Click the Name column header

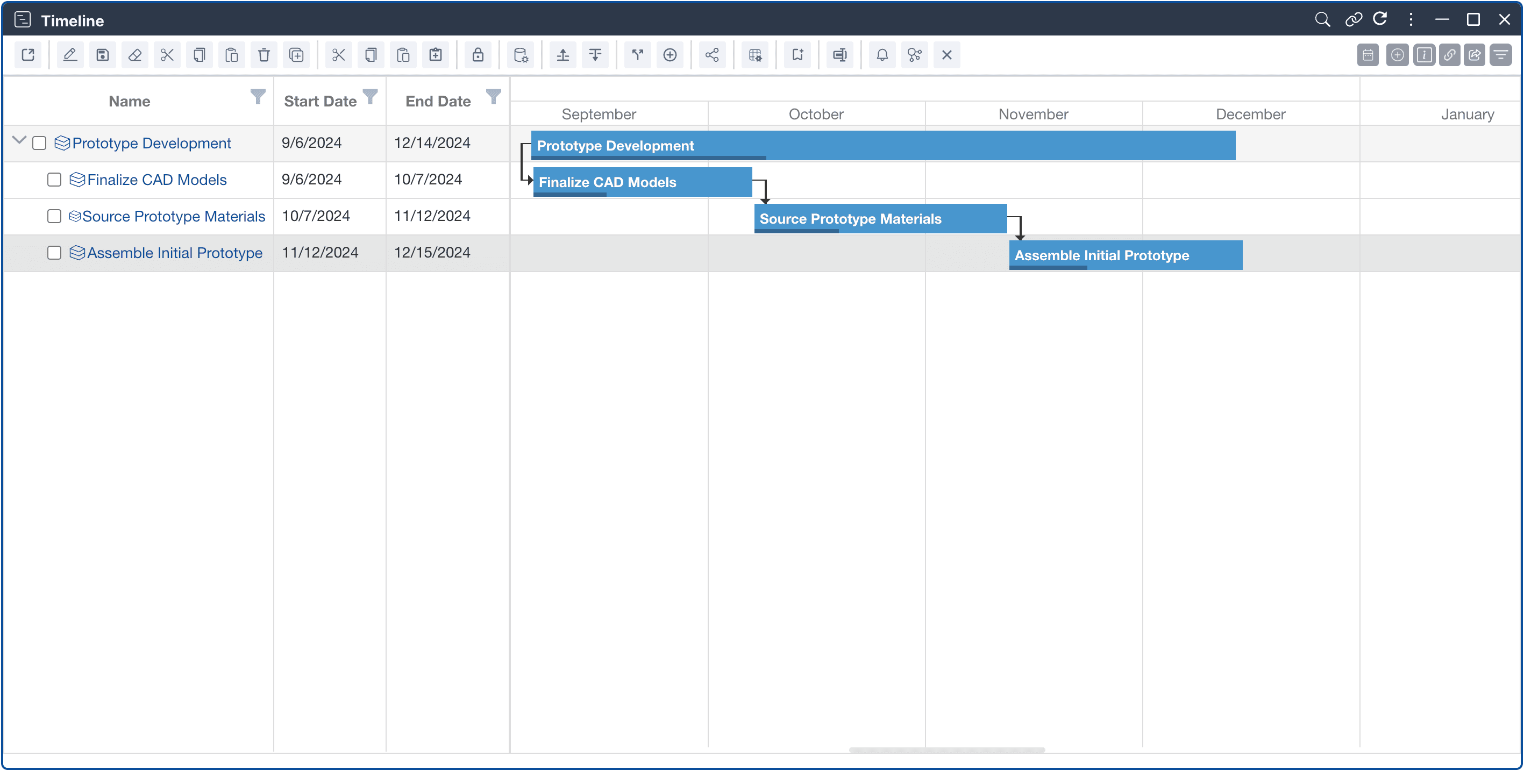click(x=130, y=101)
